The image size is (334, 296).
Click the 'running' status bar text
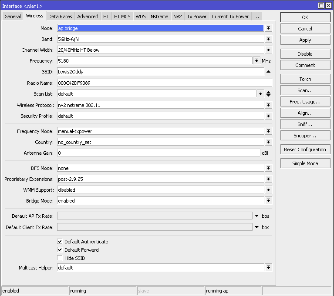click(x=78, y=291)
